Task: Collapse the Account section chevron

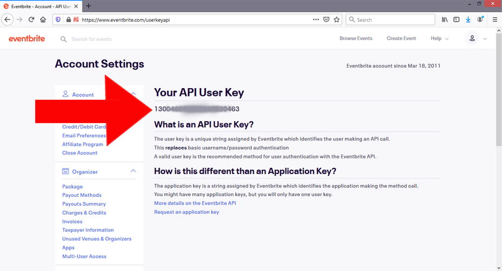Action: click(133, 94)
